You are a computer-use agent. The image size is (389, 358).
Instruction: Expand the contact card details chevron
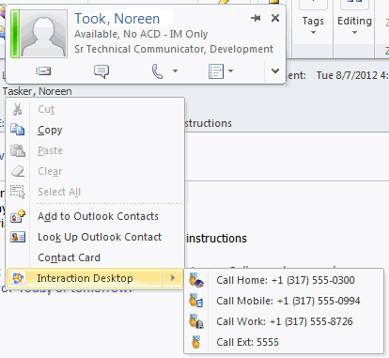pyautogui.click(x=275, y=71)
